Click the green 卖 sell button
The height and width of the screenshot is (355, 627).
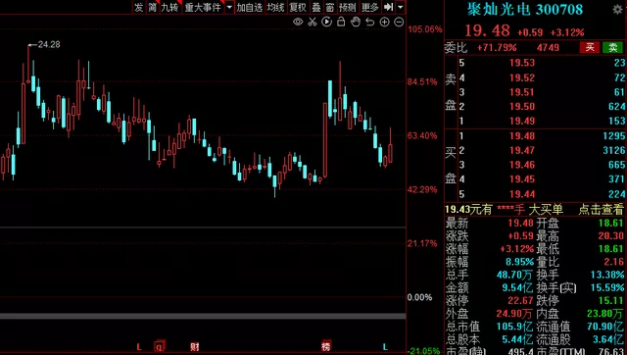tap(612, 48)
